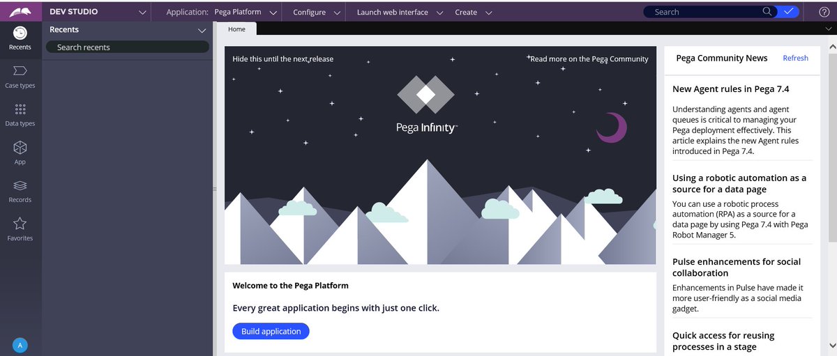This screenshot has width=837, height=356.
Task: Open the Records explorer
Action: (20, 191)
